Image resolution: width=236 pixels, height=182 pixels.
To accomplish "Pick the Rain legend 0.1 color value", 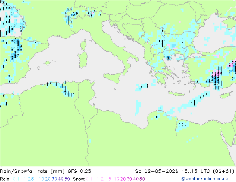I will 16,179.
